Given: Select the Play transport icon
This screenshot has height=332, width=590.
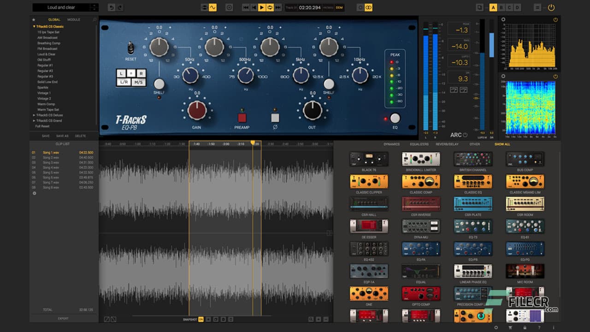Looking at the screenshot, I should 262,7.
